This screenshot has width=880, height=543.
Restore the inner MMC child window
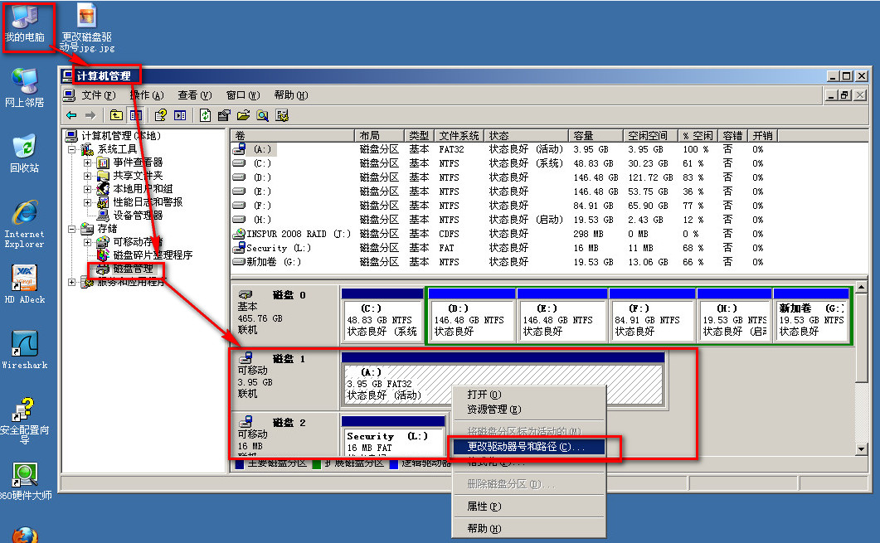click(844, 95)
